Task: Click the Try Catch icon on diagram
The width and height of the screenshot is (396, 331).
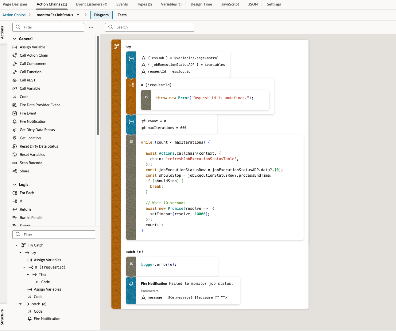Action: 116,47
